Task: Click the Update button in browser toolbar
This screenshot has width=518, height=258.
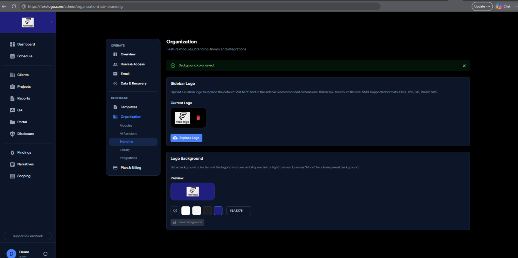Action: (x=482, y=6)
